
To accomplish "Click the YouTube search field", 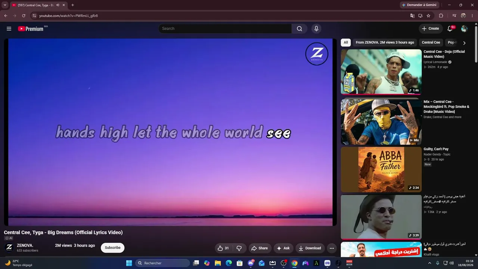I will tap(225, 29).
